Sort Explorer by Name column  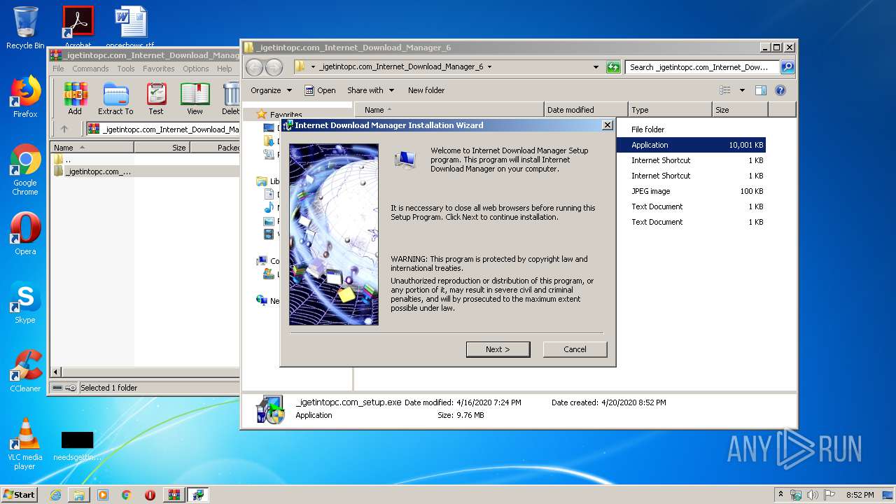(x=449, y=110)
